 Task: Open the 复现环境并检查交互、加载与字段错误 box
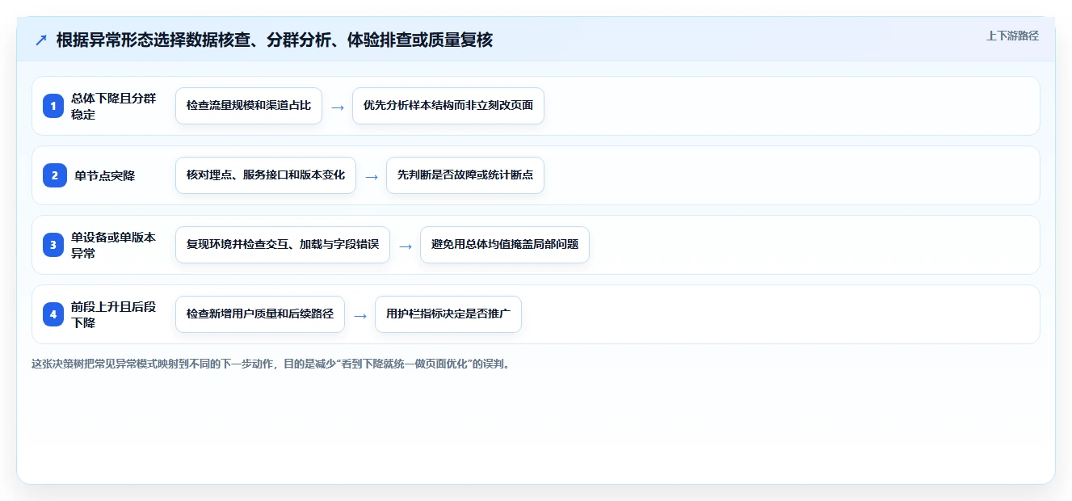[x=283, y=245]
